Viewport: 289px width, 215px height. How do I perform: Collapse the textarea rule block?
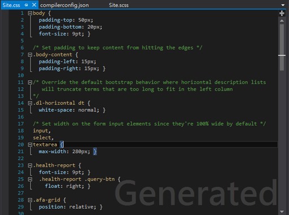click(x=30, y=144)
